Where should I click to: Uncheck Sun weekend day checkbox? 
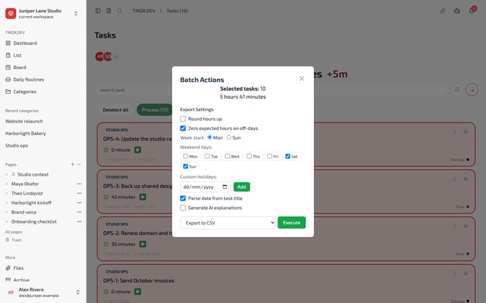[186, 166]
